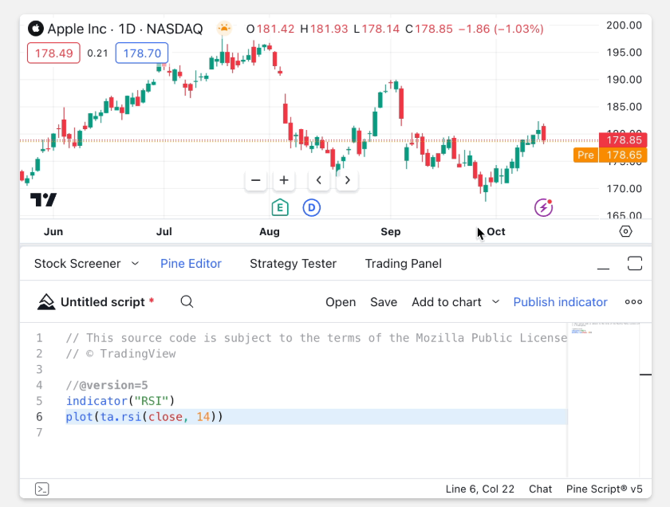Viewport: 670px width, 507px height.
Task: Click the Pine Script® v5 version label
Action: coord(605,489)
